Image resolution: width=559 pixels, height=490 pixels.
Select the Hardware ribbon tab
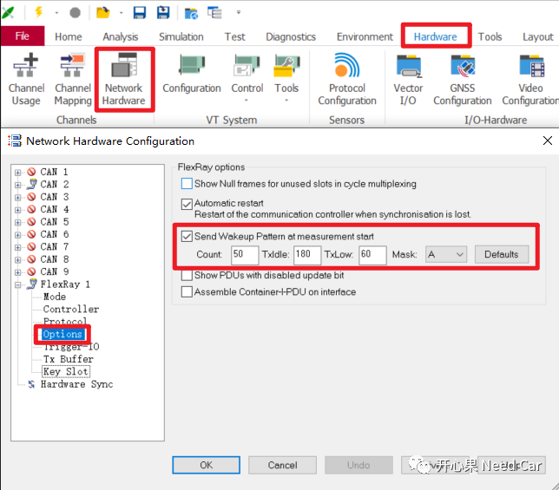[x=435, y=36]
